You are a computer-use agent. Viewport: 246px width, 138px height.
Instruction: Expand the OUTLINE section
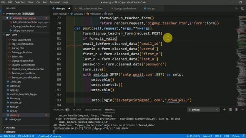click(10, 128)
